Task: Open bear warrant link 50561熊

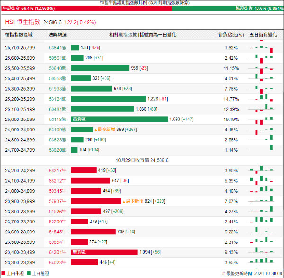Action: pyautogui.click(x=58, y=58)
